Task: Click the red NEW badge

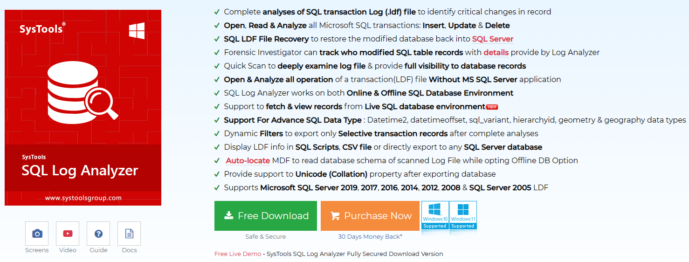Action: tap(492, 107)
